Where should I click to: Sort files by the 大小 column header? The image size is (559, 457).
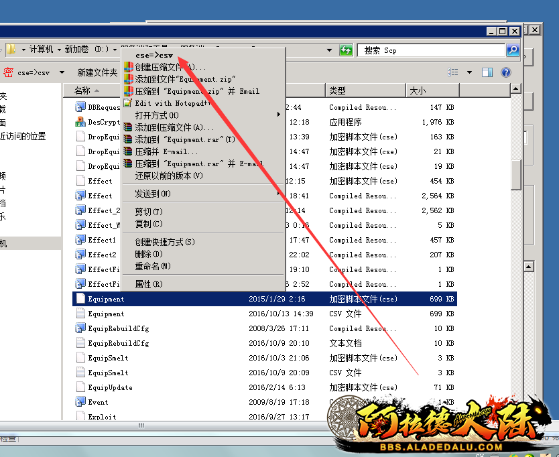pyautogui.click(x=418, y=90)
